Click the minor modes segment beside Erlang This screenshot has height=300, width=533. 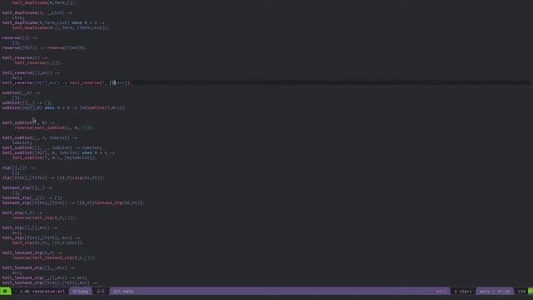click(101, 292)
